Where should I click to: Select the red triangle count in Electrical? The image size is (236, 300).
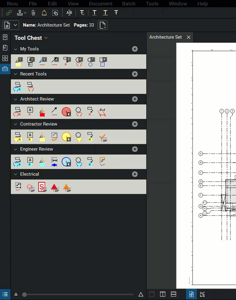pyautogui.click(x=54, y=187)
